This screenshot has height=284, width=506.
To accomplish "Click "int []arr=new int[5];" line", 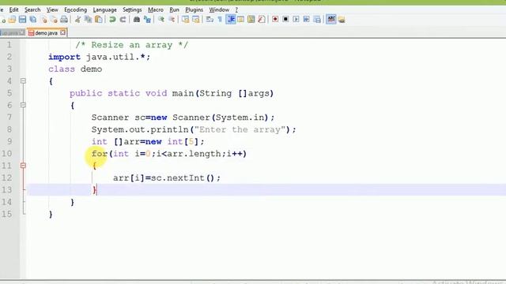I will click(x=148, y=141).
